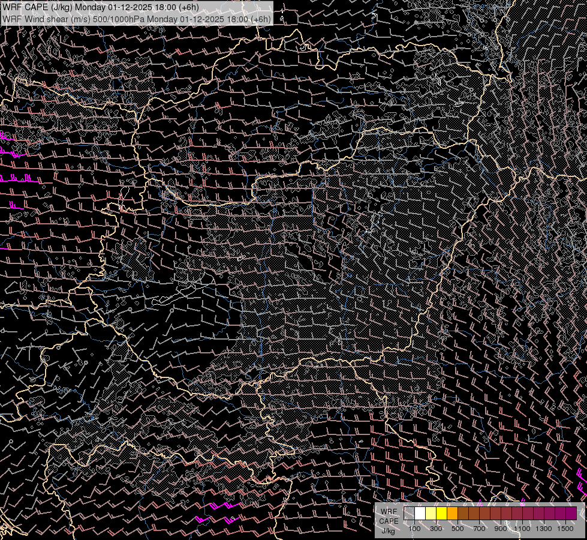Click the WRF CAPE J/kg legend title
Image resolution: width=587 pixels, height=540 pixels.
389,521
